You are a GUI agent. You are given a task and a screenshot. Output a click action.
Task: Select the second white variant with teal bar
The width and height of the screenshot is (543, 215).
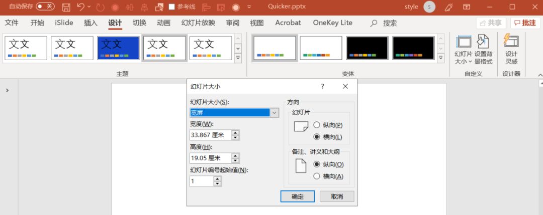pyautogui.click(x=321, y=48)
